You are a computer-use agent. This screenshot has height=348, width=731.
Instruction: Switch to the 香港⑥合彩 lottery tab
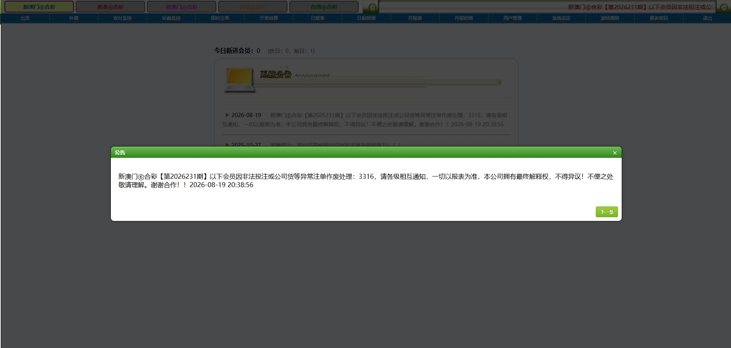[x=110, y=7]
